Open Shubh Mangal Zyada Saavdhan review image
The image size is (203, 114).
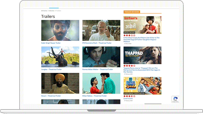[143, 86]
